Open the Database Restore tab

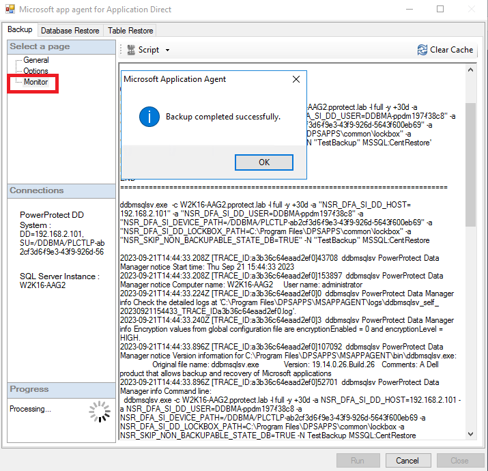click(x=70, y=31)
